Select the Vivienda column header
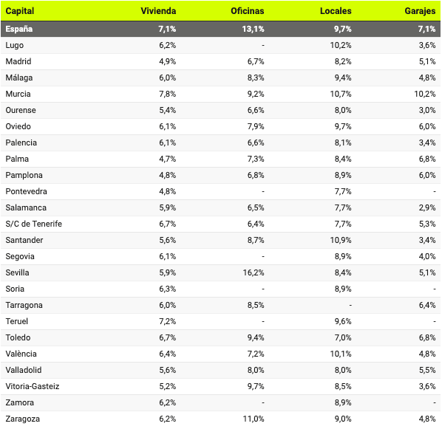 point(158,11)
